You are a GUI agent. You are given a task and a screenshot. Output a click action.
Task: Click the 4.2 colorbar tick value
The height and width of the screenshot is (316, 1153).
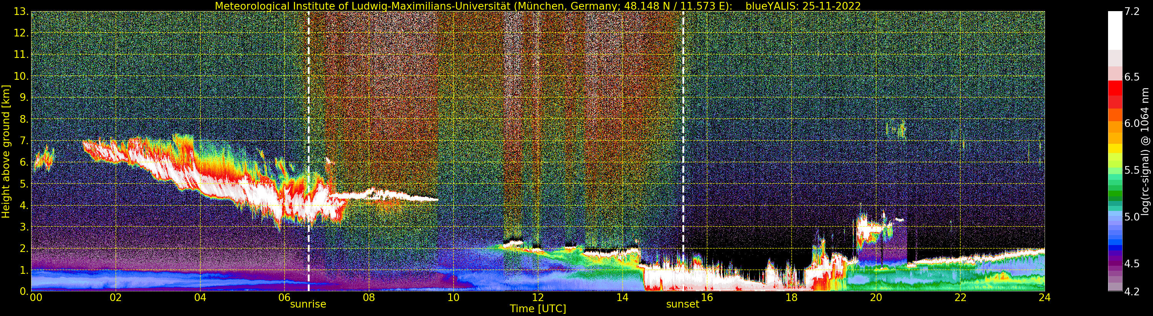pyautogui.click(x=1132, y=292)
